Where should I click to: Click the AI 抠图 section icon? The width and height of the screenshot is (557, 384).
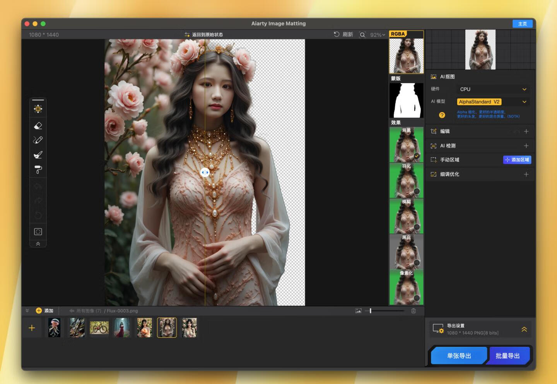(434, 77)
